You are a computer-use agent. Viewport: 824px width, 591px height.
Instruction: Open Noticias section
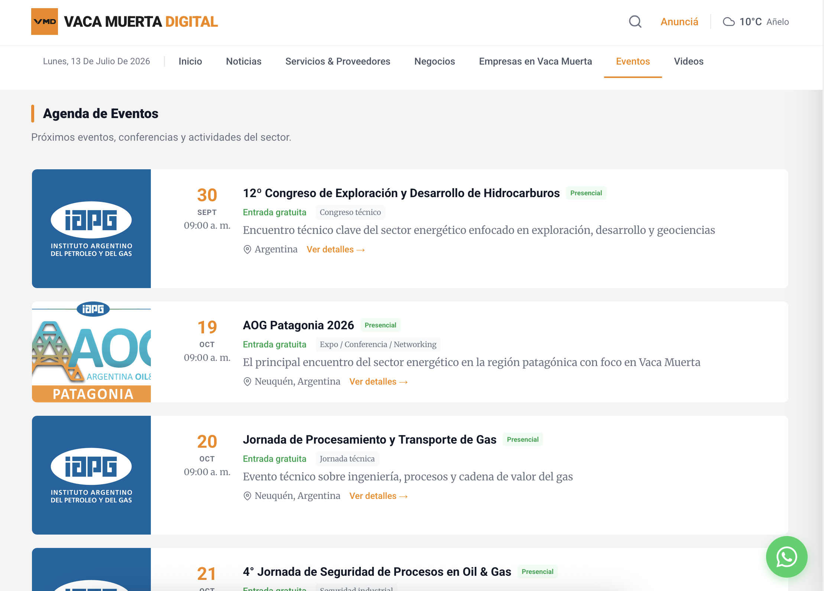[x=244, y=61]
